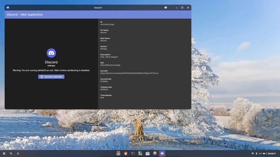Minimize the Discord window
The height and width of the screenshot is (157, 280).
point(176,8)
